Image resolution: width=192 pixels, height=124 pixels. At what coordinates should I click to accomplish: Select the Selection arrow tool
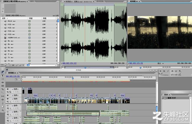click(x=3, y=76)
